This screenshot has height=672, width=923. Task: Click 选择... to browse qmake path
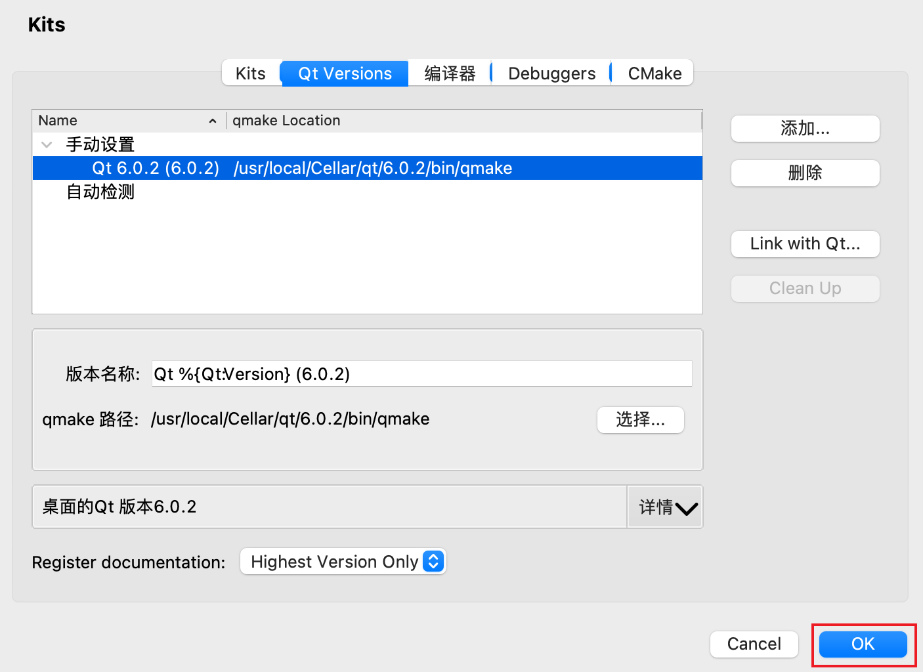tap(640, 420)
